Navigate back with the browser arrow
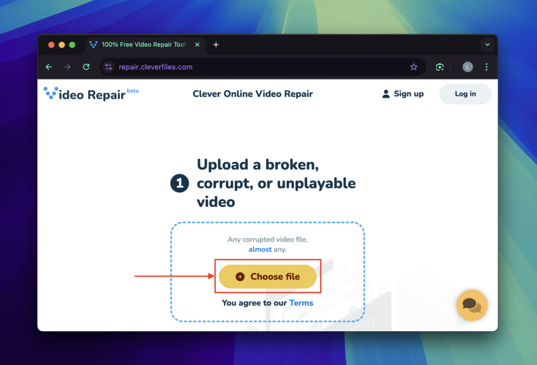 point(48,67)
